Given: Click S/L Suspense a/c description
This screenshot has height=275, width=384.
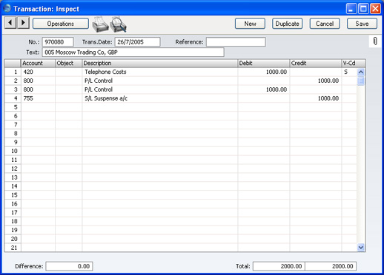Looking at the screenshot, I should 159,98.
